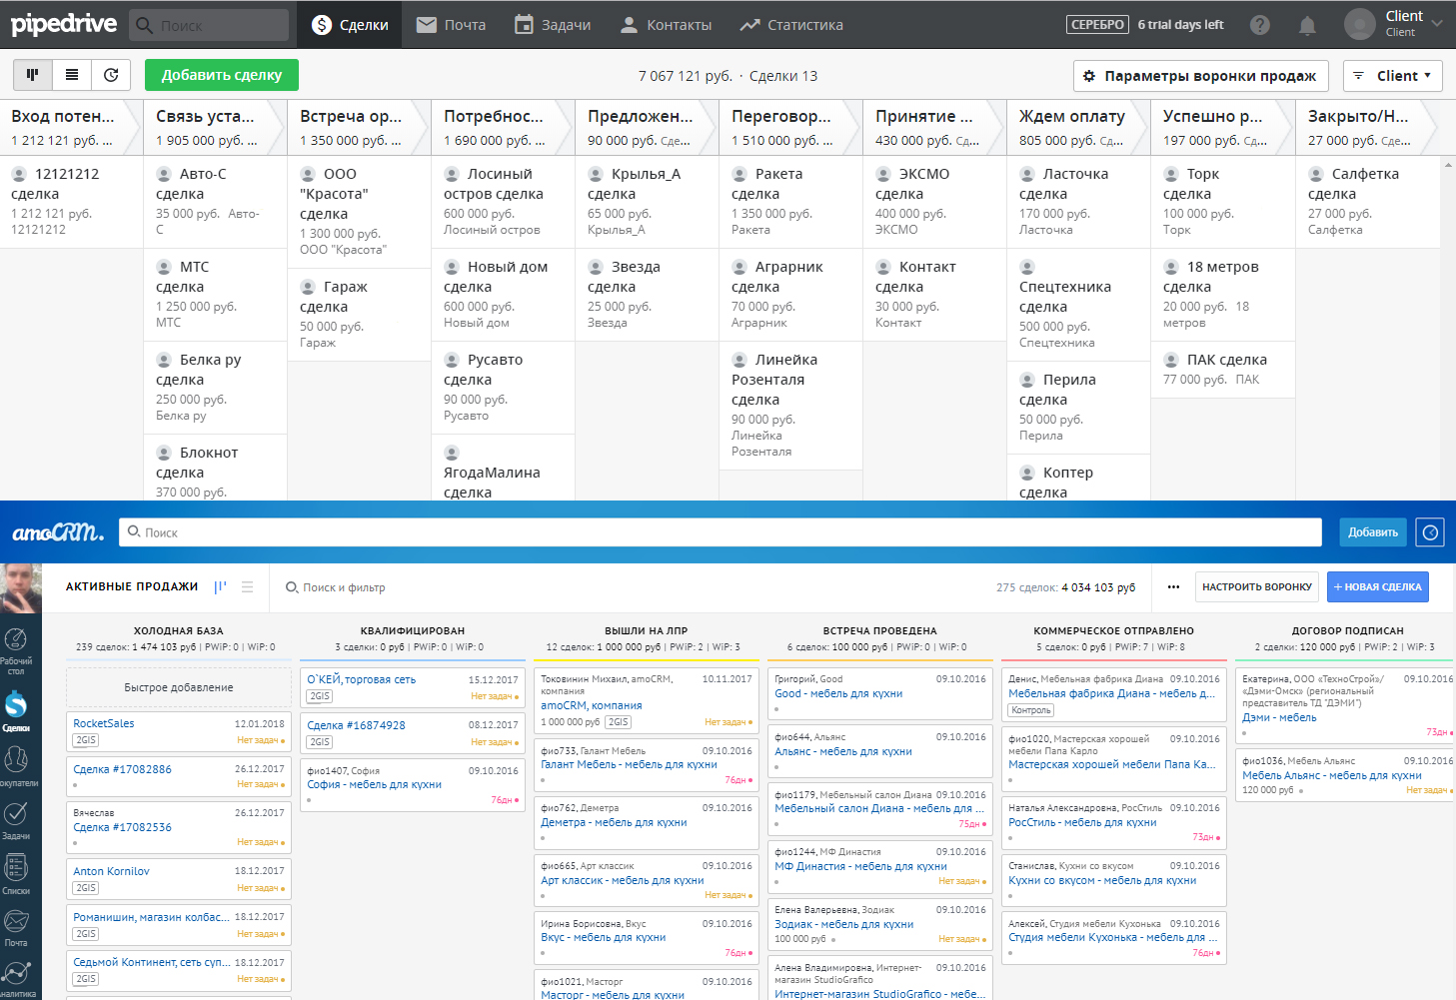The height and width of the screenshot is (1000, 1456).
Task: Select Ждем оплату pipeline stage header
Action: tap(1078, 127)
